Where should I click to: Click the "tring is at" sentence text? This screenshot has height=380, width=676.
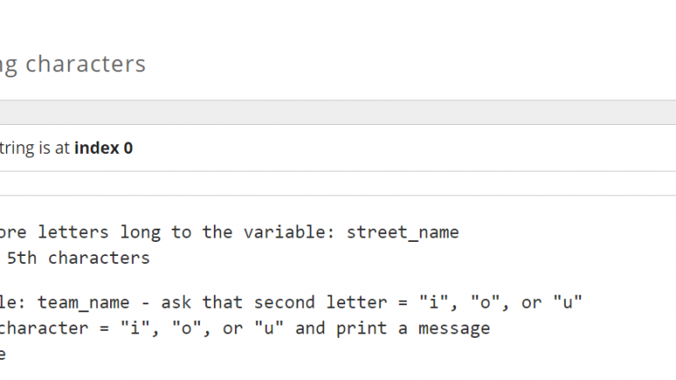point(34,148)
